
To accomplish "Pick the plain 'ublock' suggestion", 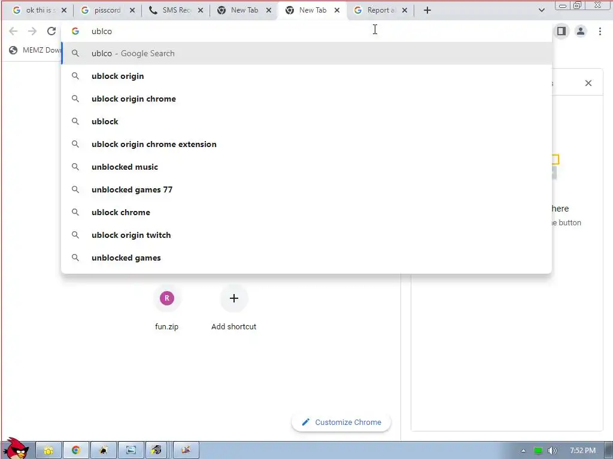I will [x=306, y=121].
